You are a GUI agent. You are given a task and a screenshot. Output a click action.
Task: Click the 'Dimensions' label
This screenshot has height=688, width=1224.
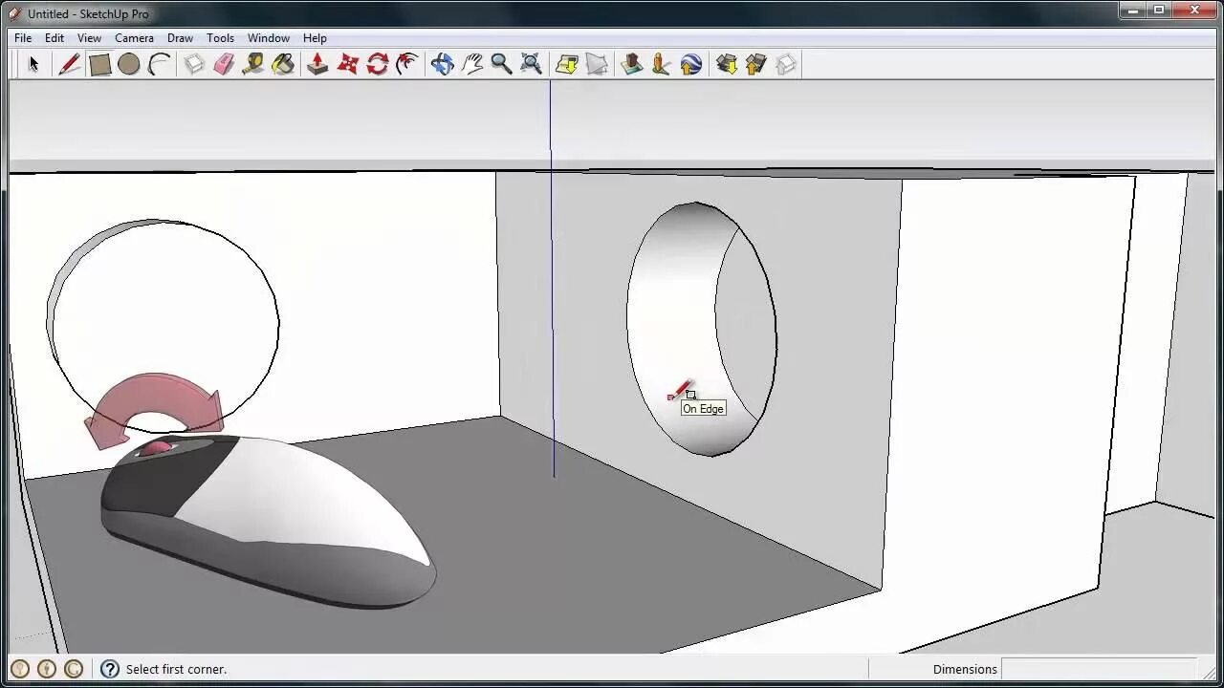965,669
